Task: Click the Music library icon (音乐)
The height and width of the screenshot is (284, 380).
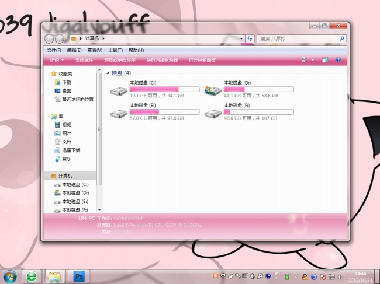Action: 57,159
